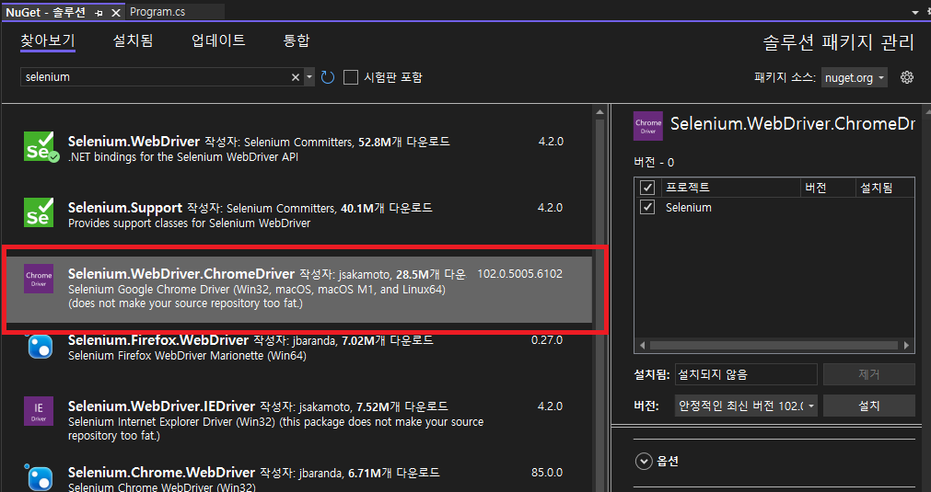
Task: Click the 버전 column header
Action: [828, 188]
